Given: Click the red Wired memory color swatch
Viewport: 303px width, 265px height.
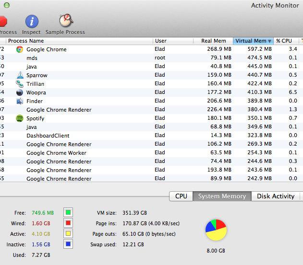Looking at the screenshot, I should pos(68,223).
